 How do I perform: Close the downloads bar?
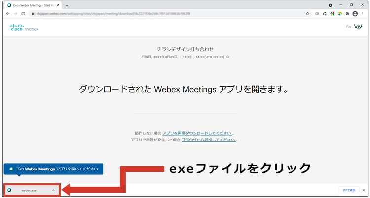tap(364, 190)
